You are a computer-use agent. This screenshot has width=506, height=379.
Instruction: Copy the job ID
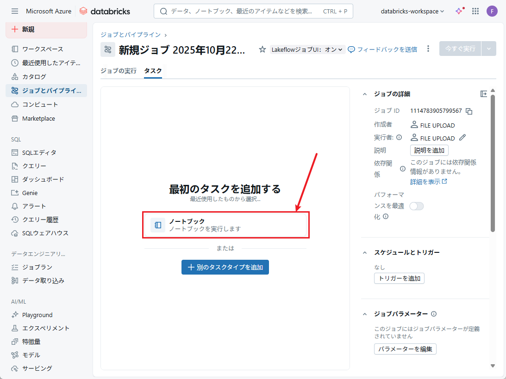click(469, 111)
